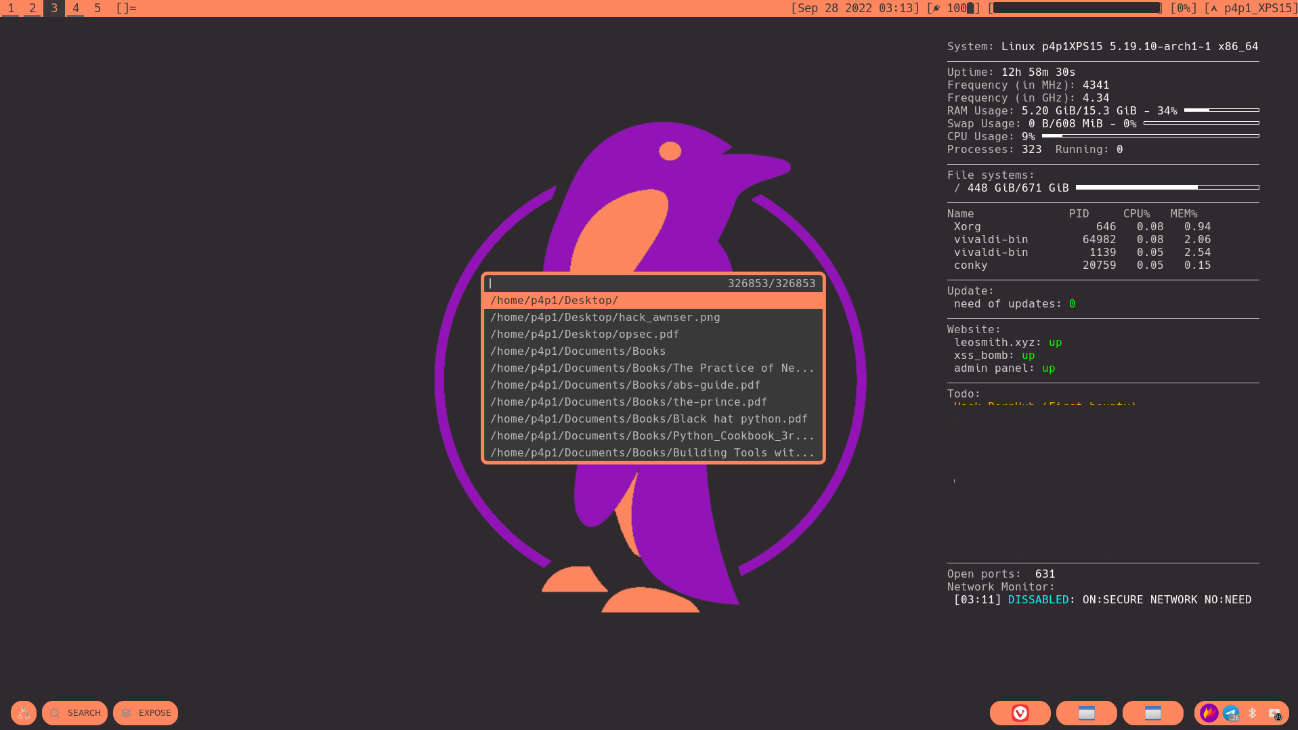Click the []= layout symbol in the top bar

pyautogui.click(x=126, y=8)
